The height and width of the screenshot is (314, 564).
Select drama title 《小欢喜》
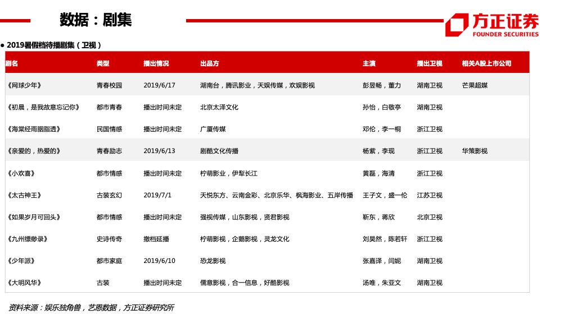[21, 173]
